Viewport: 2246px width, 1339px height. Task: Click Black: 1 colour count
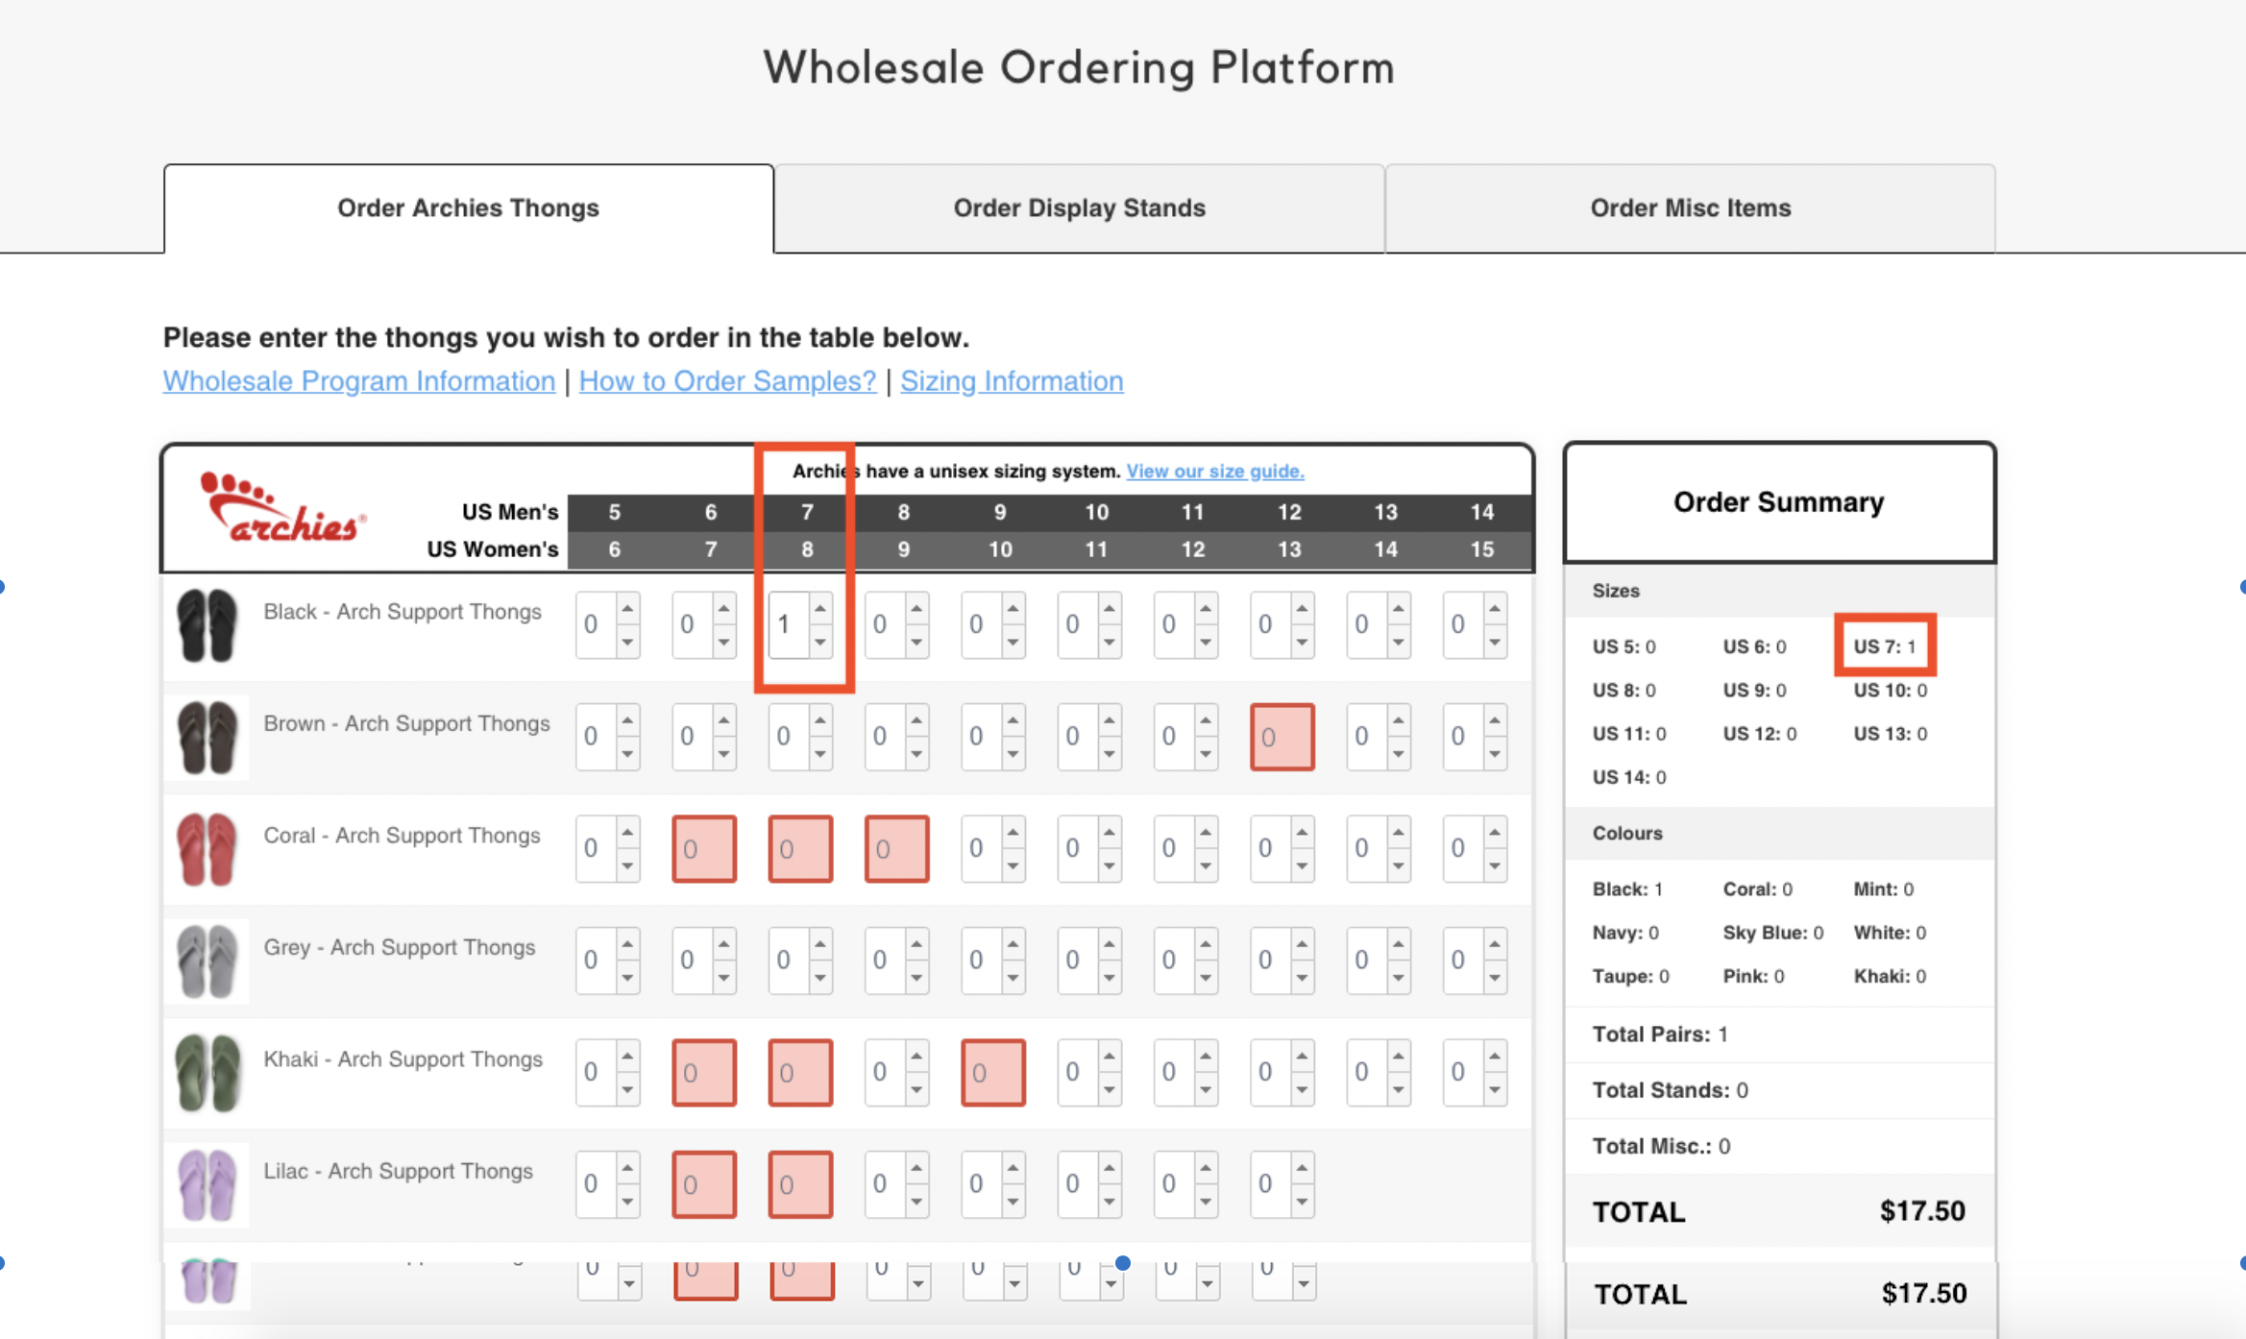point(1627,889)
